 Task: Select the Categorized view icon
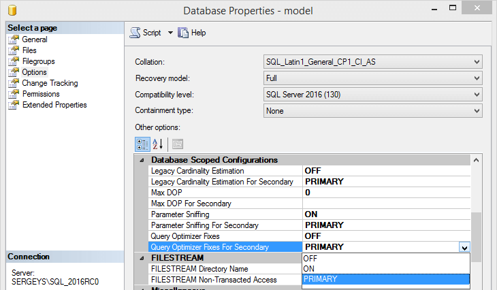[142, 144]
